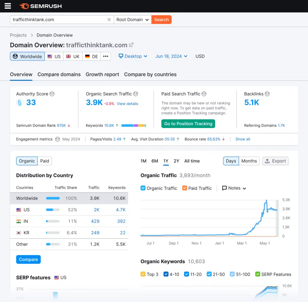Open the hamburger navigation menu
The width and height of the screenshot is (308, 302).
click(x=8, y=6)
